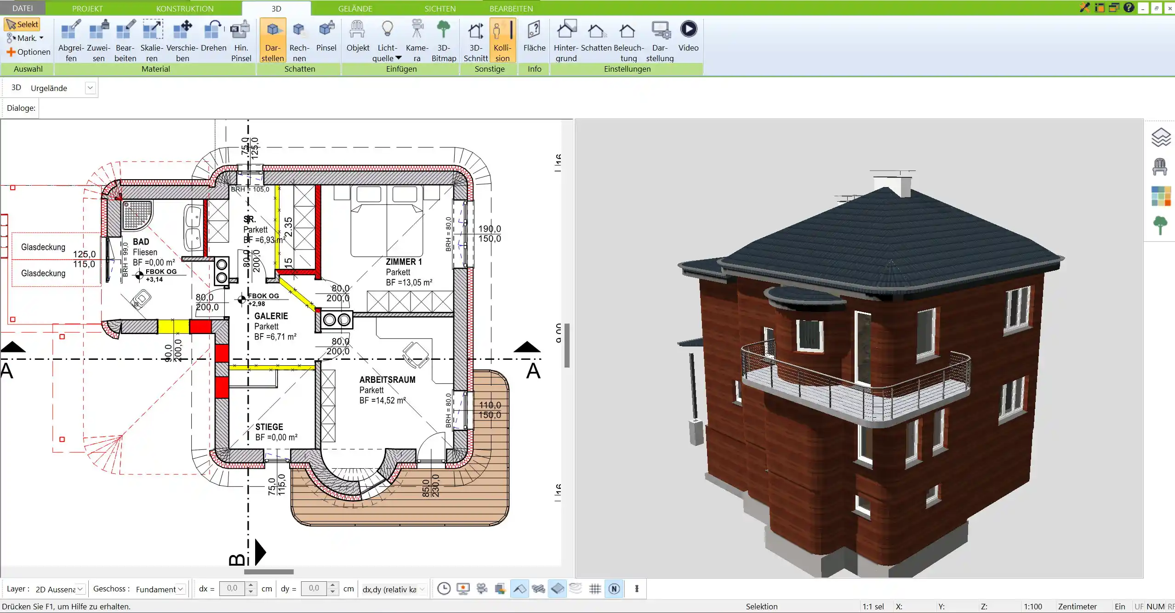Screen dimensions: 1175x613
Task: Select the Abgreifen material tool
Action: coord(71,40)
